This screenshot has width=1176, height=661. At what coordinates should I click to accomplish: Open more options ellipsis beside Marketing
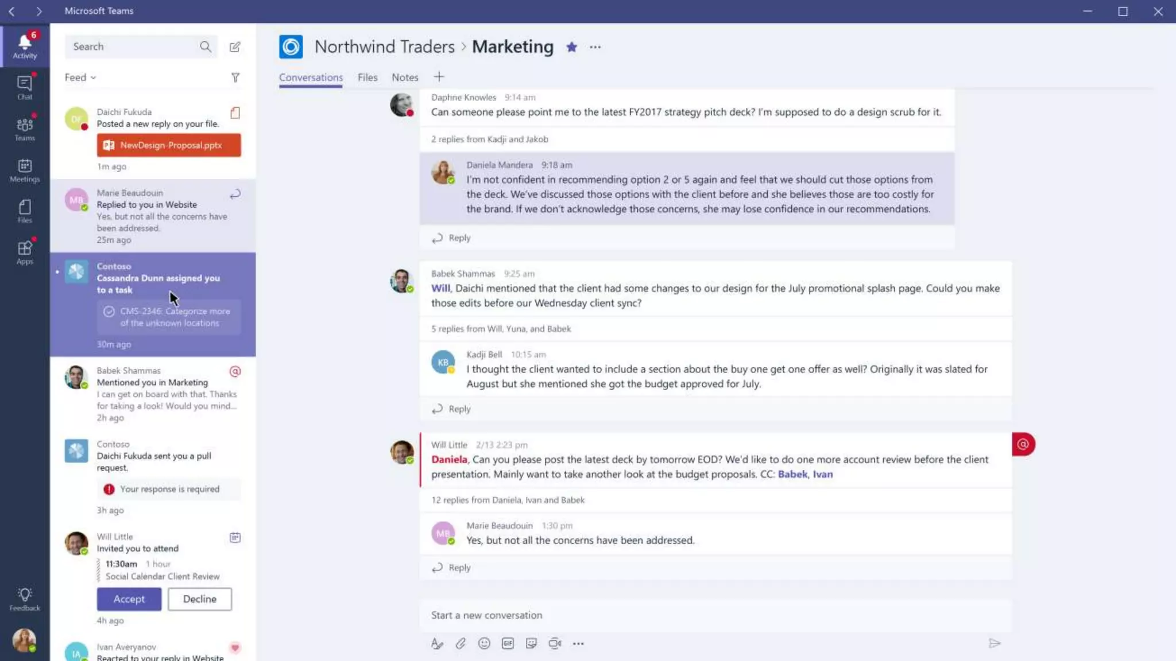595,47
